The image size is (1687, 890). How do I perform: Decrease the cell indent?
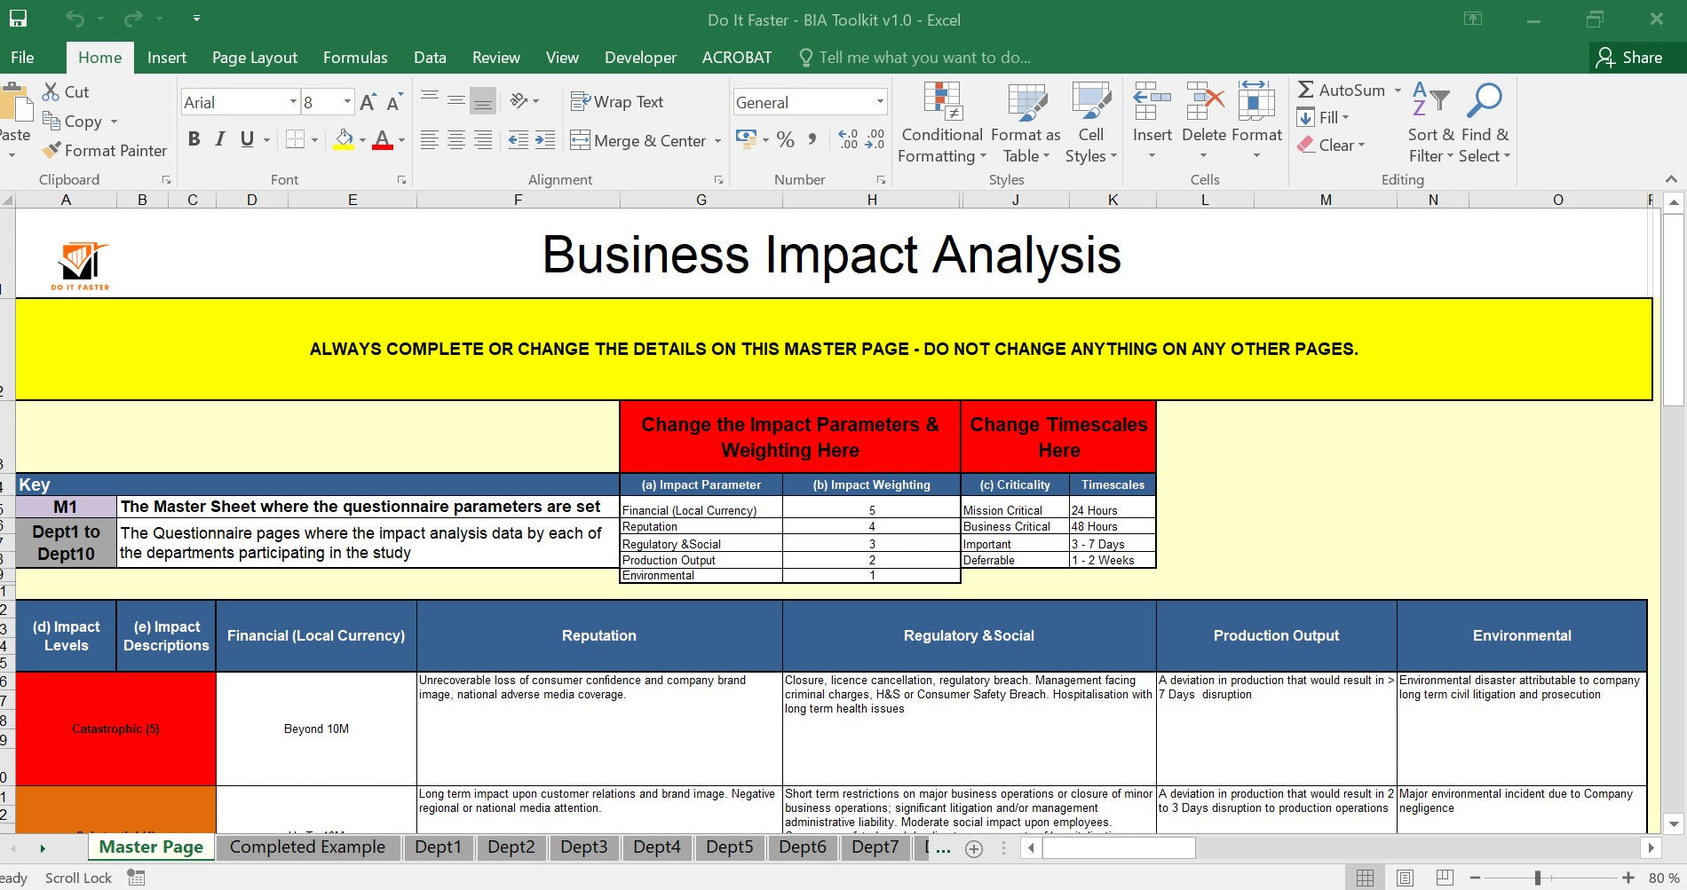tap(519, 139)
